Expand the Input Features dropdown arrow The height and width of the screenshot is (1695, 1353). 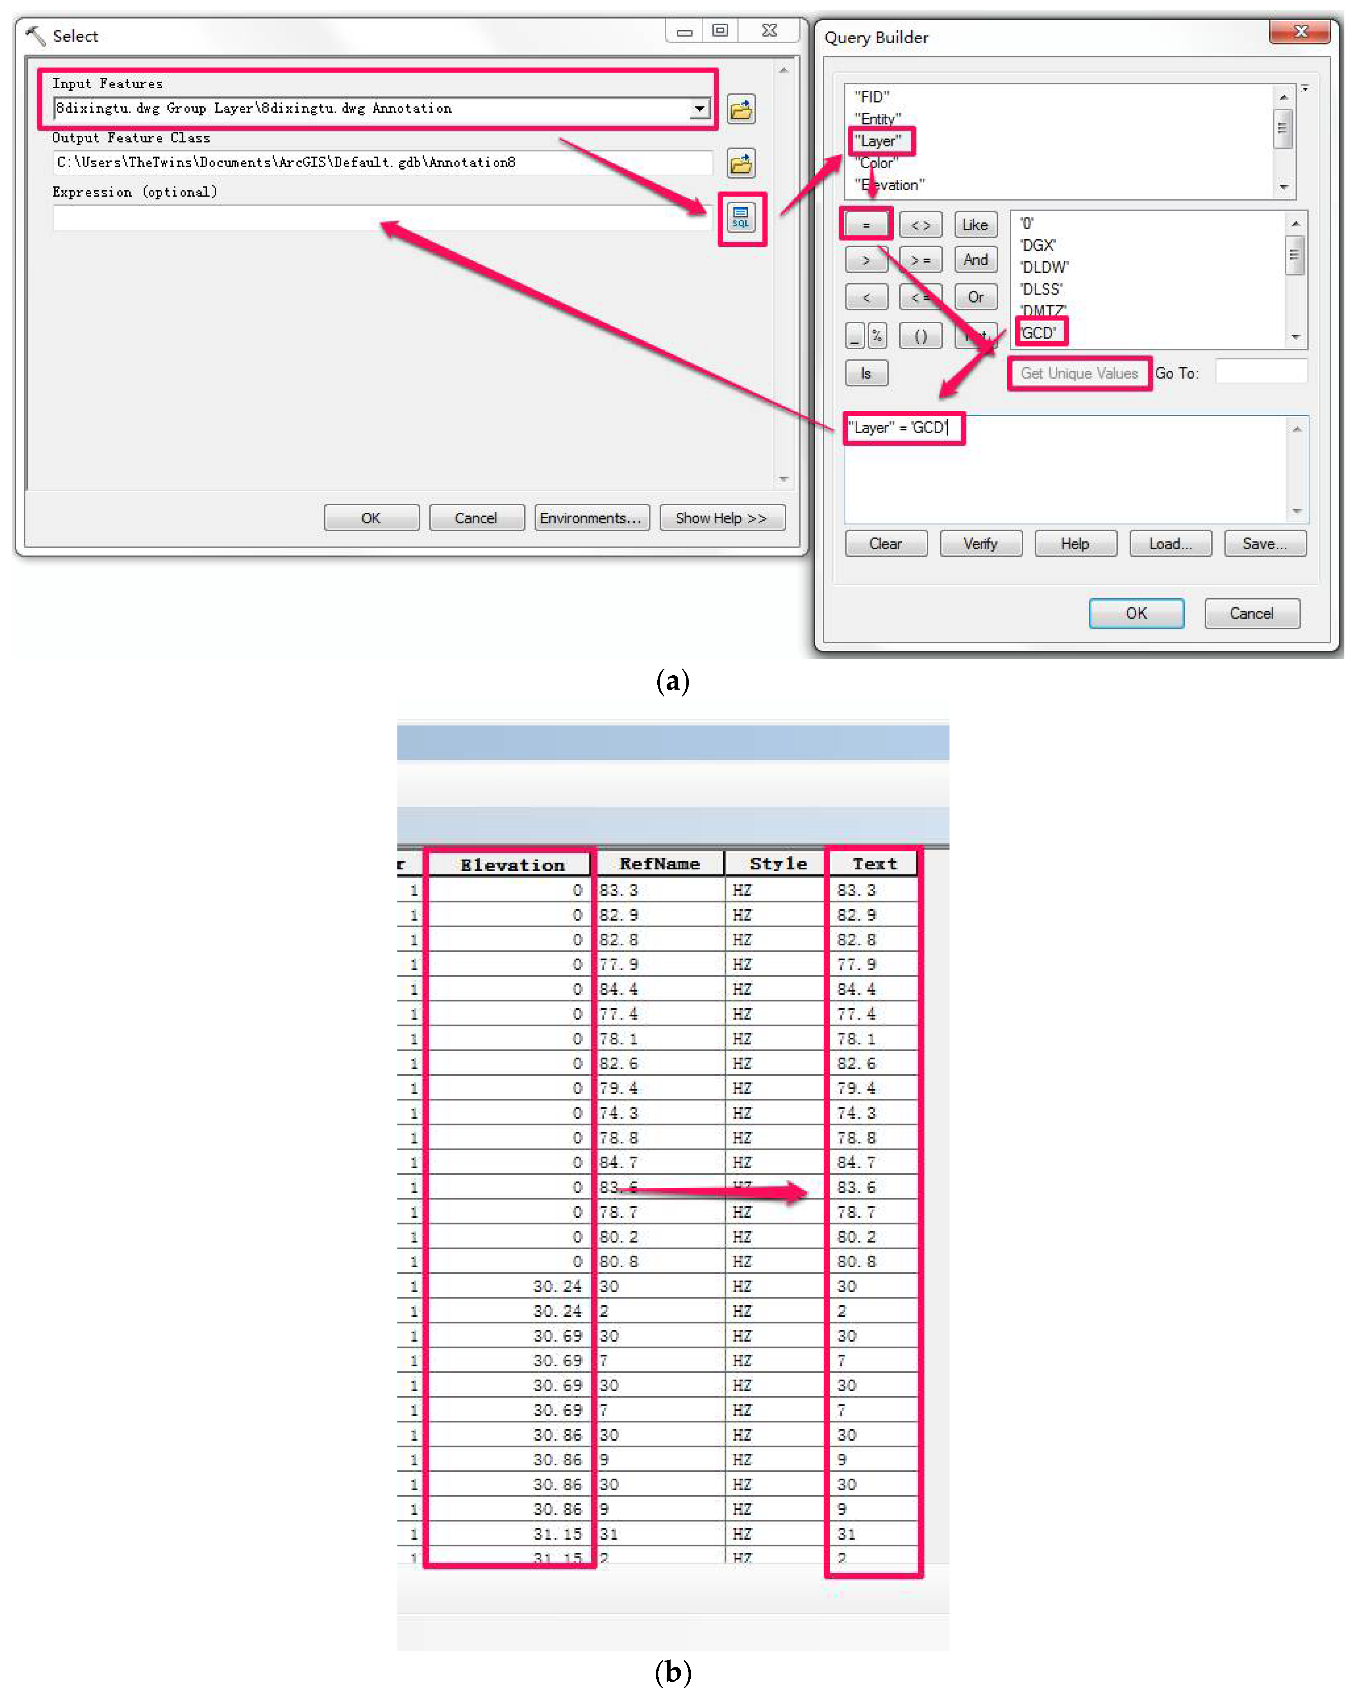[699, 108]
